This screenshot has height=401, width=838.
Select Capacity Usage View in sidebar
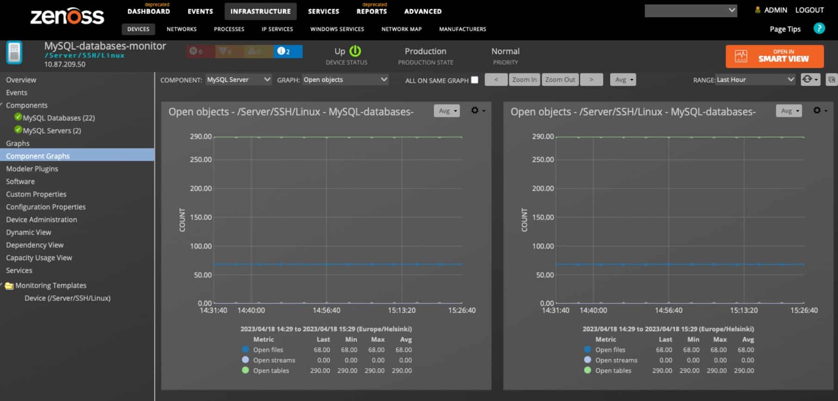39,258
